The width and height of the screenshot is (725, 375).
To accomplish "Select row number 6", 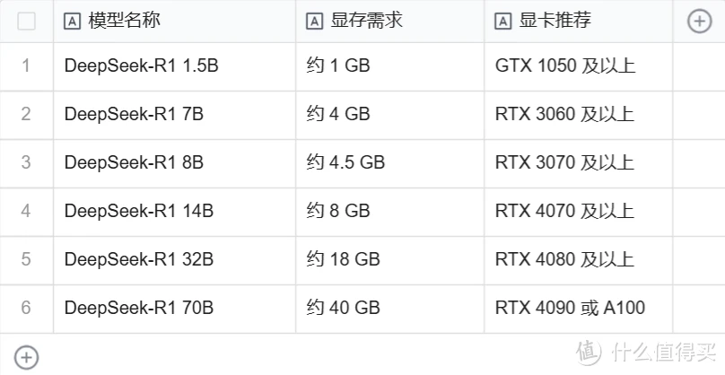I will click(x=26, y=308).
